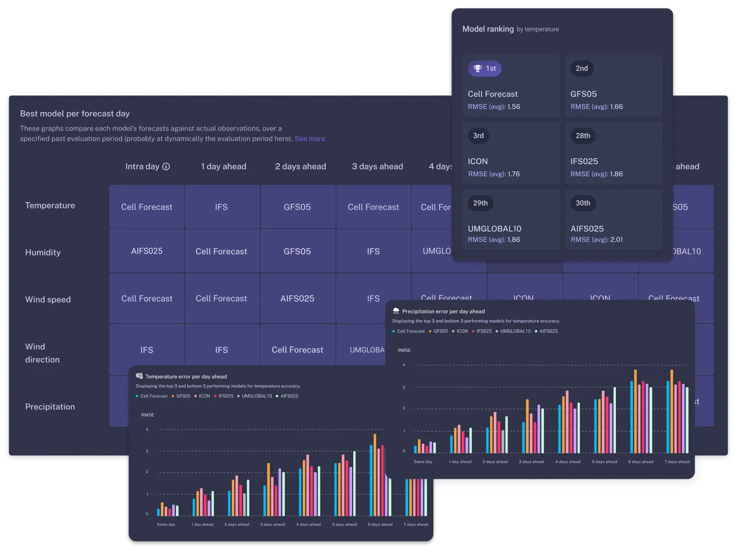Select the IFS025 ranking card

point(613,153)
